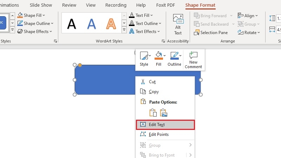The height and width of the screenshot is (158, 281).
Task: Click the Align objects icon
Action: [241, 15]
